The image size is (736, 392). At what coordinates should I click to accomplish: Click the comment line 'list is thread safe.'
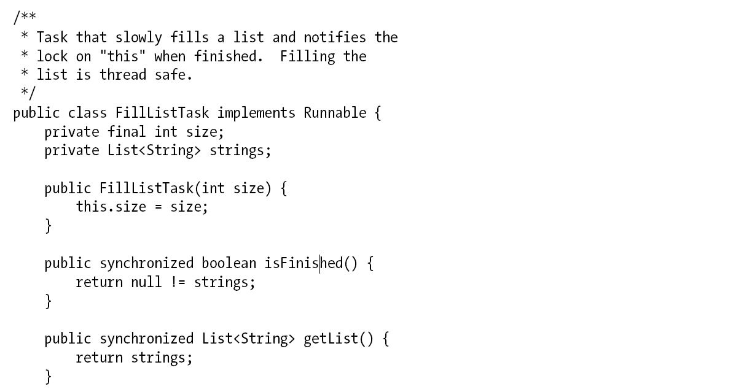coord(114,75)
